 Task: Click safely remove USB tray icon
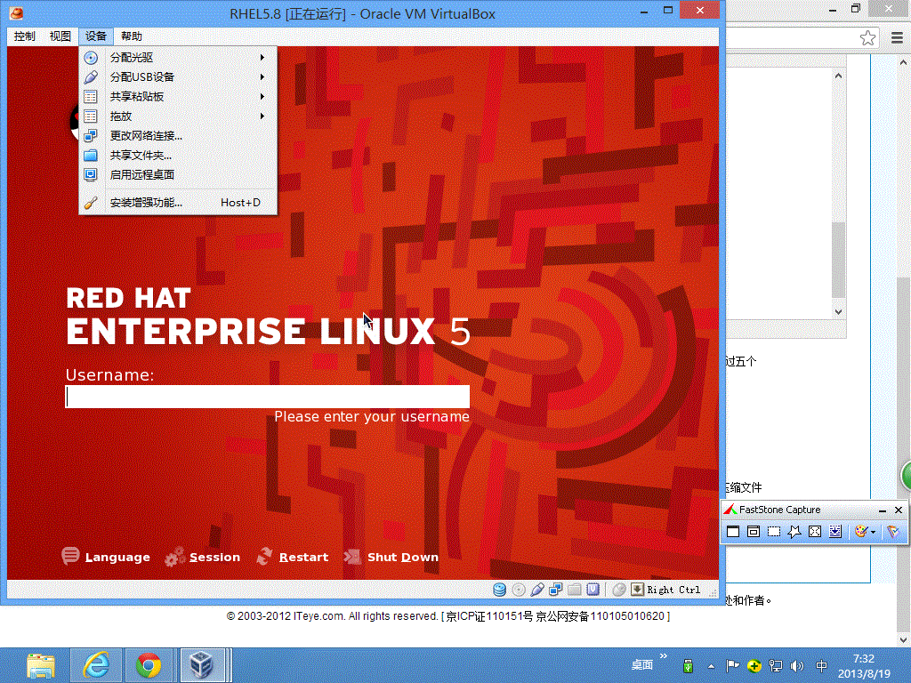(688, 666)
